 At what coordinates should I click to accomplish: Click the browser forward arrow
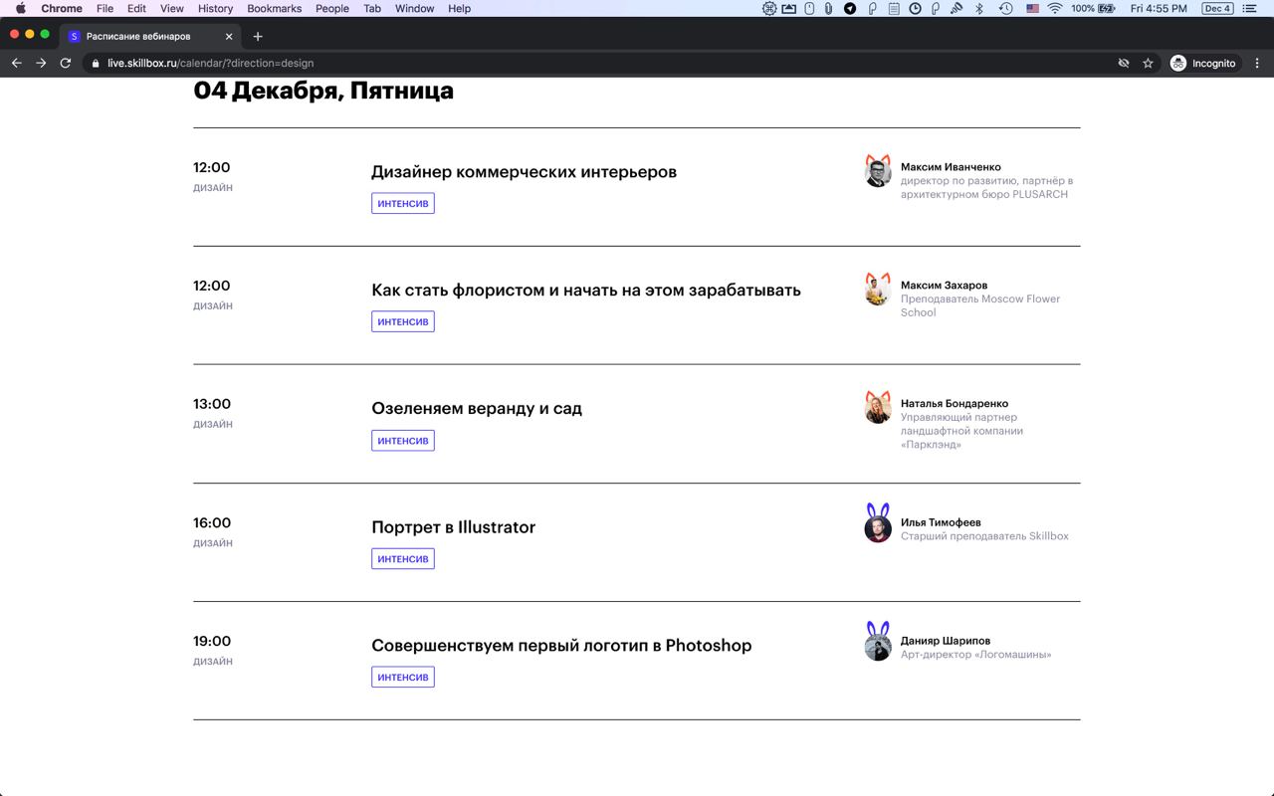coord(41,63)
